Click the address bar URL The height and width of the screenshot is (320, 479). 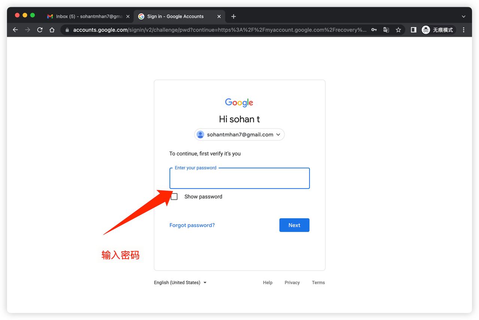pos(220,30)
